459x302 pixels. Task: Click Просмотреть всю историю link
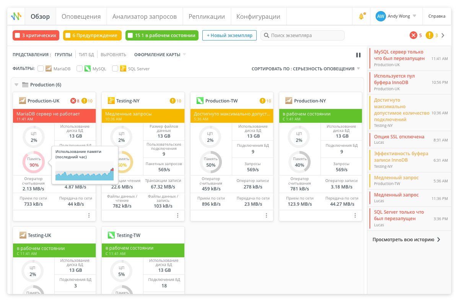click(x=406, y=240)
